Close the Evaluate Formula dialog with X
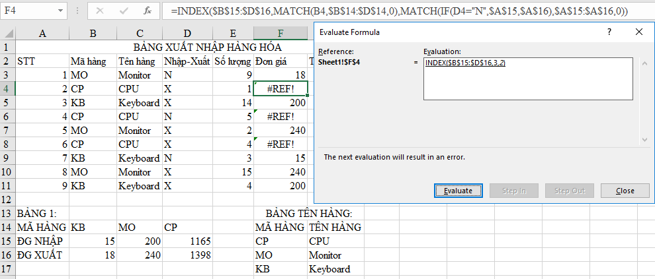This screenshot has width=655, height=279. 638,32
